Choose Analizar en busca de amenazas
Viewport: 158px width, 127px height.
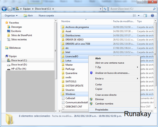[x=114, y=73]
